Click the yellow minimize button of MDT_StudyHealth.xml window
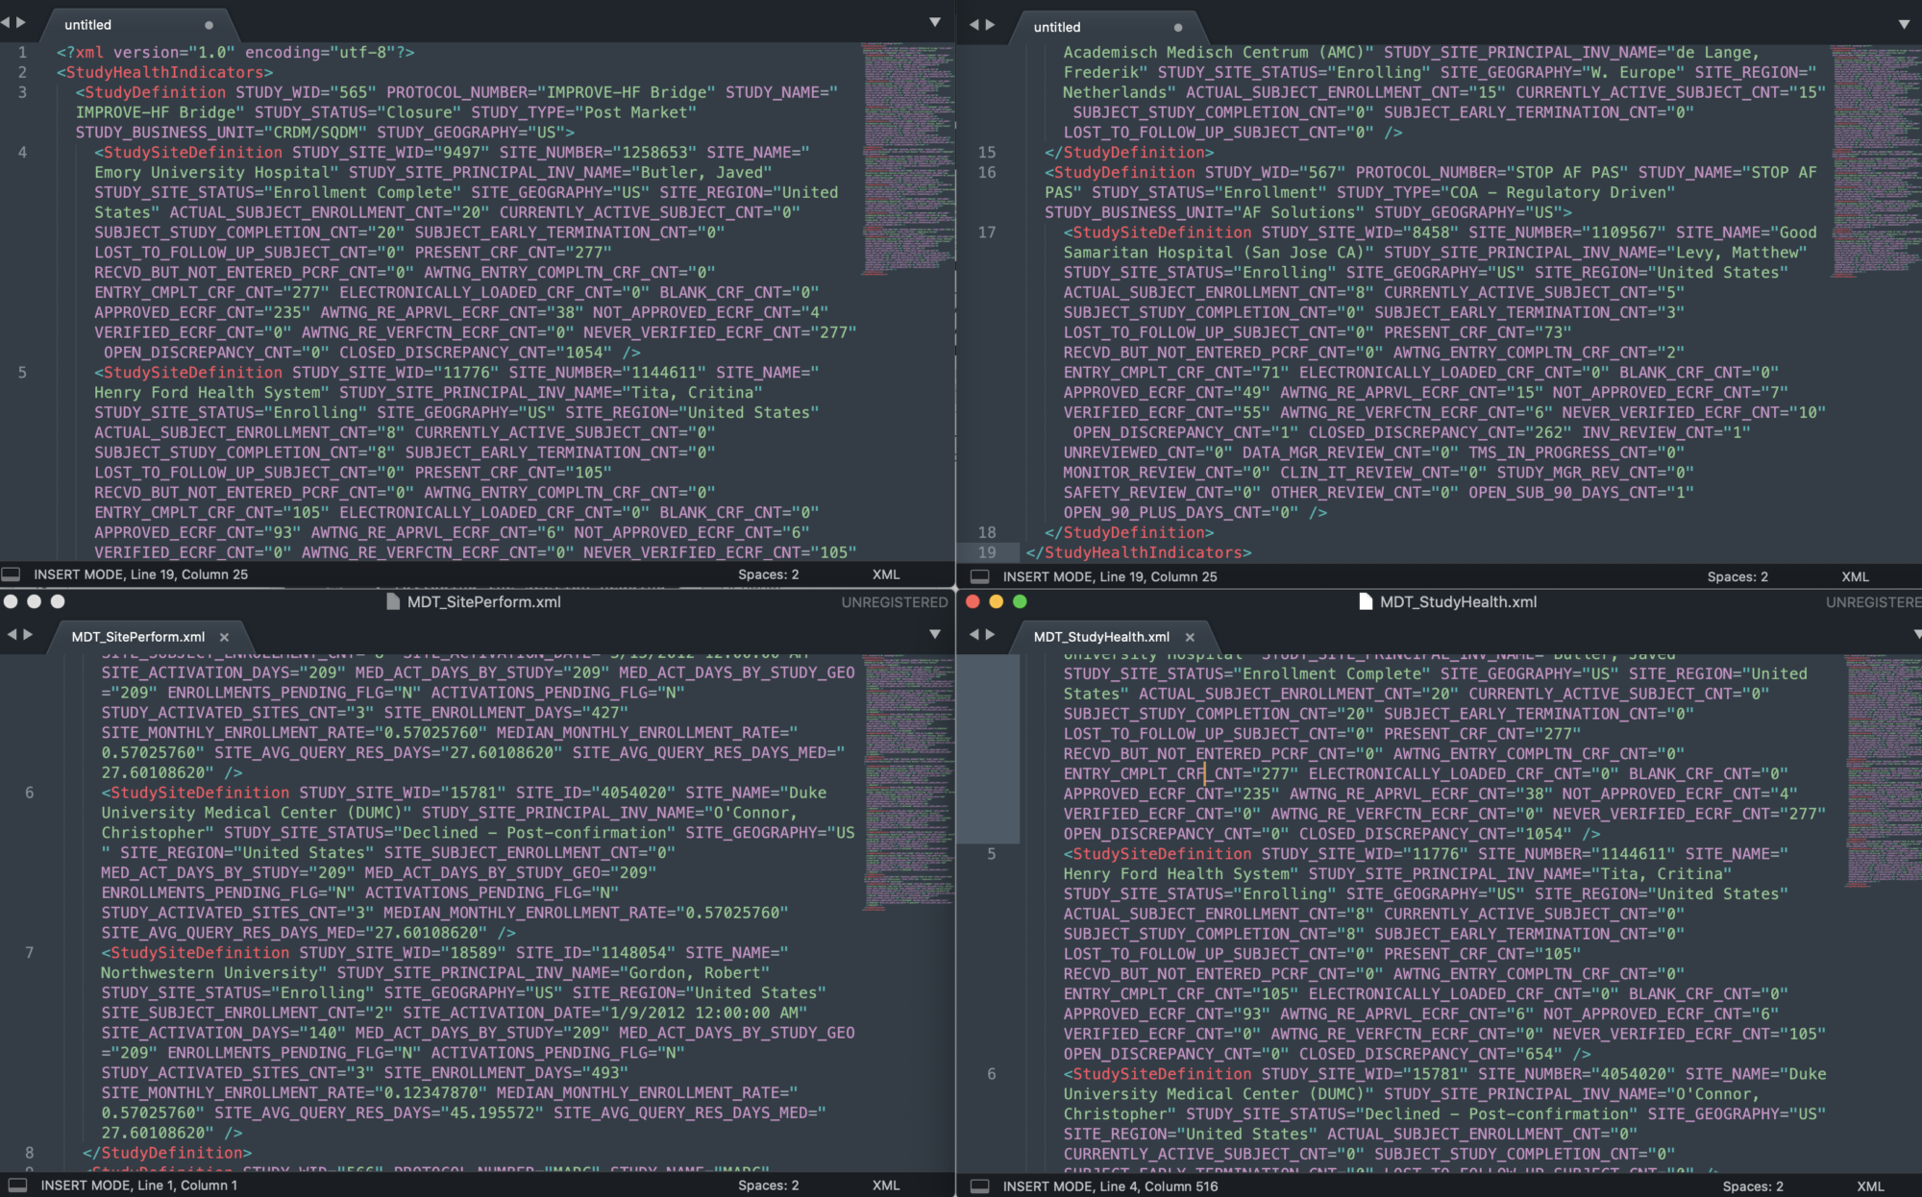 click(x=996, y=601)
